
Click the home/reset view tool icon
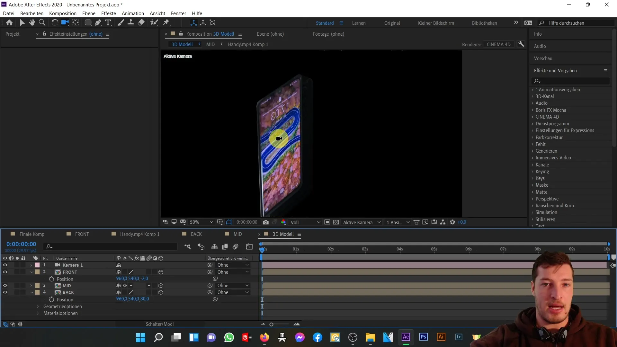click(x=9, y=22)
